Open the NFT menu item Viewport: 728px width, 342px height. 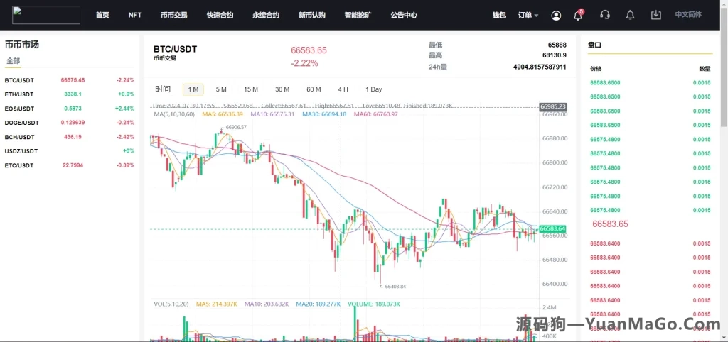point(135,16)
